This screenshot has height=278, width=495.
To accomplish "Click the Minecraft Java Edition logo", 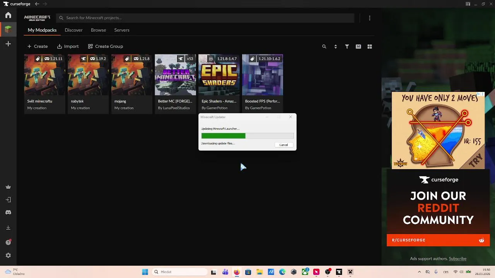I will 37,18.
